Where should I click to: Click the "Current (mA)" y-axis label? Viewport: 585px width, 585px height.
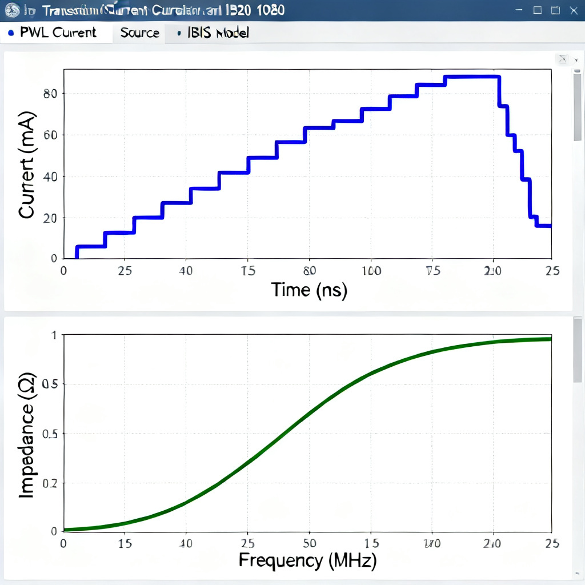click(26, 165)
